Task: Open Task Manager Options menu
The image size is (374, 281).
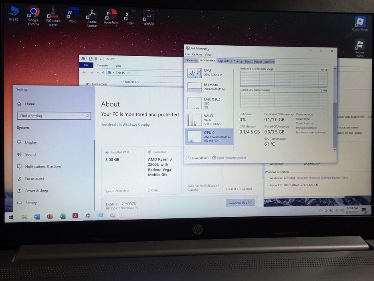Action: (197, 55)
